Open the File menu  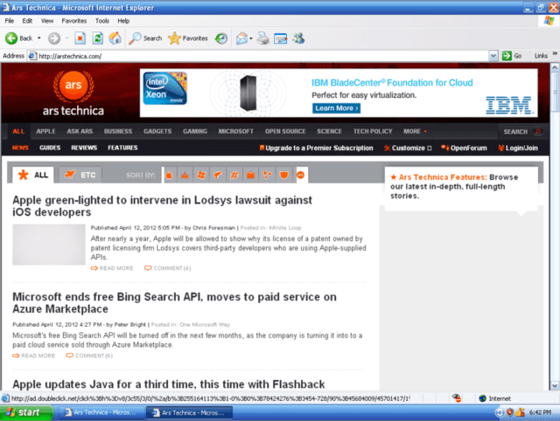coord(10,21)
